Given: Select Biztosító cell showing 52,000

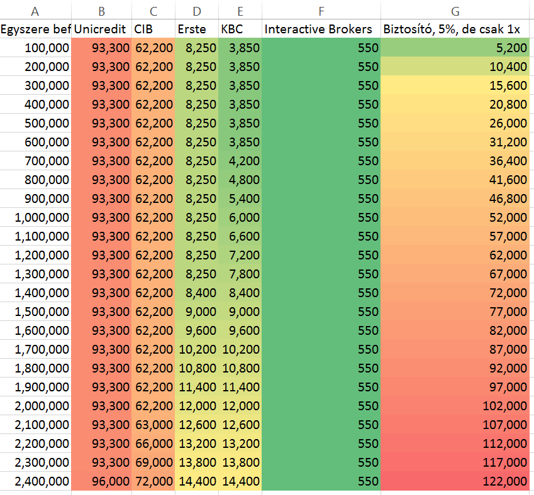Looking at the screenshot, I should point(455,217).
